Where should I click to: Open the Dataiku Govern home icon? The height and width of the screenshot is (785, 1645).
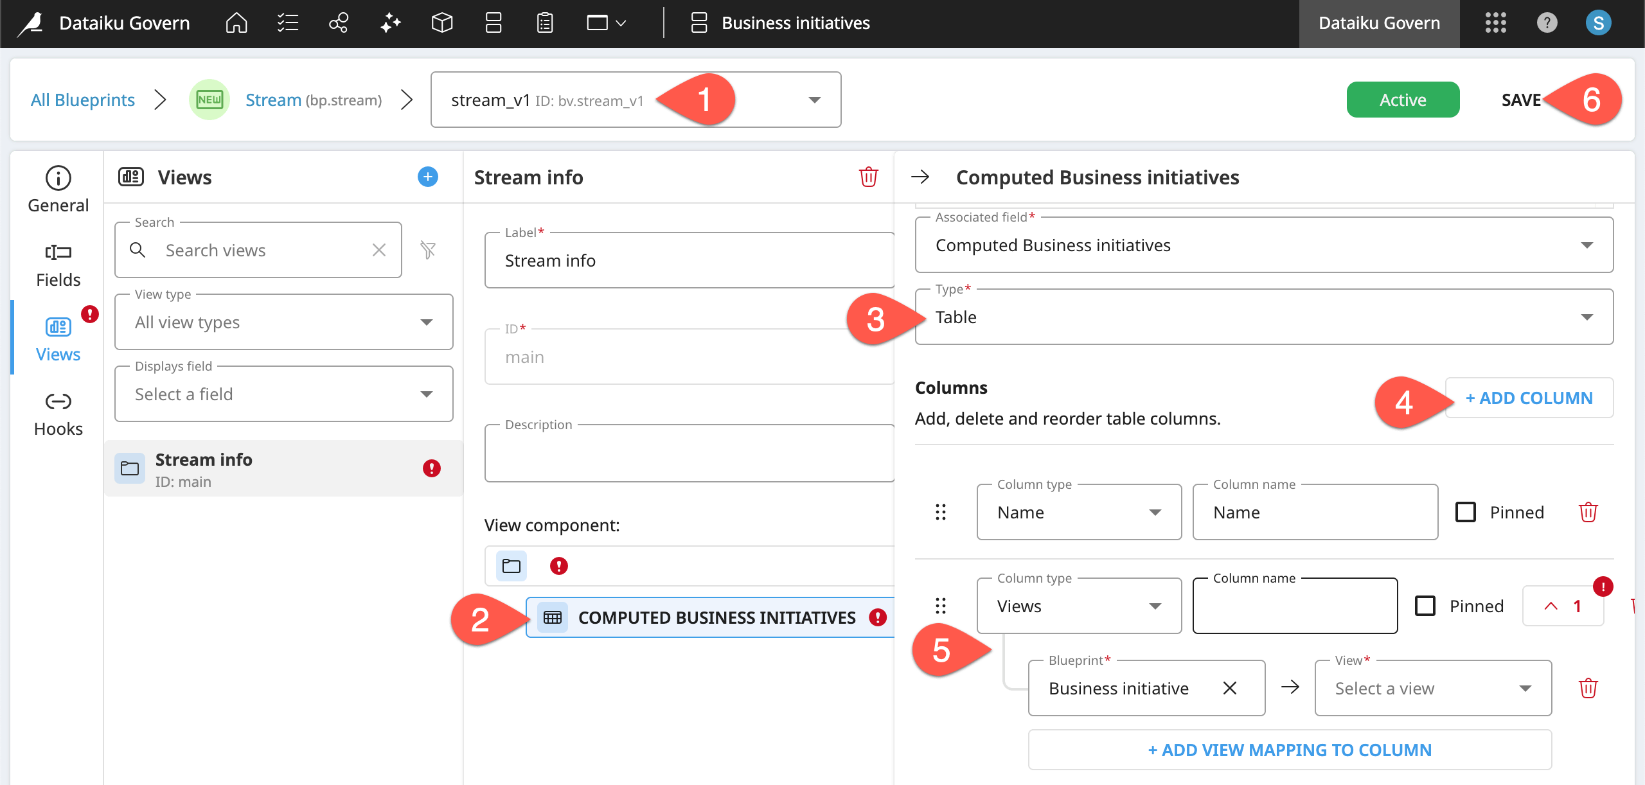236,23
